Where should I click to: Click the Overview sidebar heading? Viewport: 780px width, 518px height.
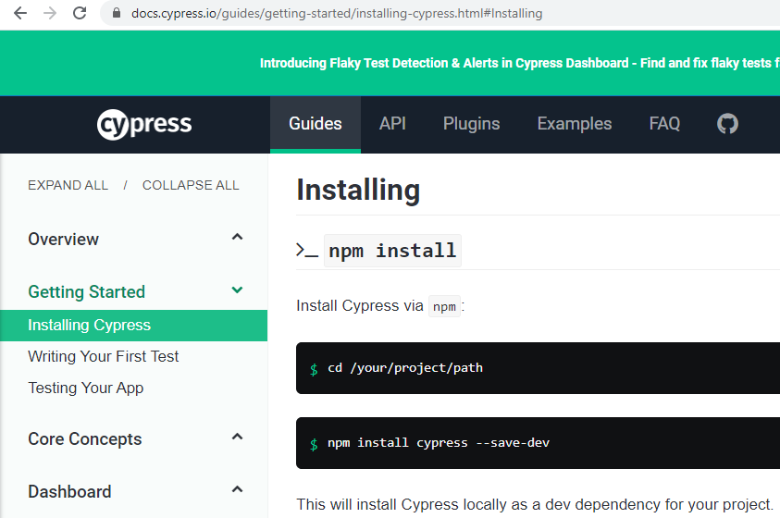tap(64, 240)
